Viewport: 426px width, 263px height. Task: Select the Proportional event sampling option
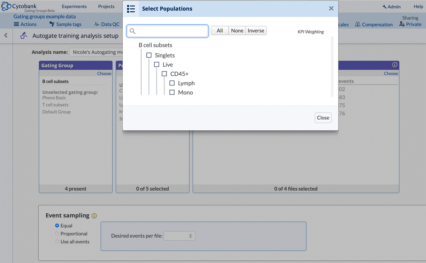tap(57, 234)
